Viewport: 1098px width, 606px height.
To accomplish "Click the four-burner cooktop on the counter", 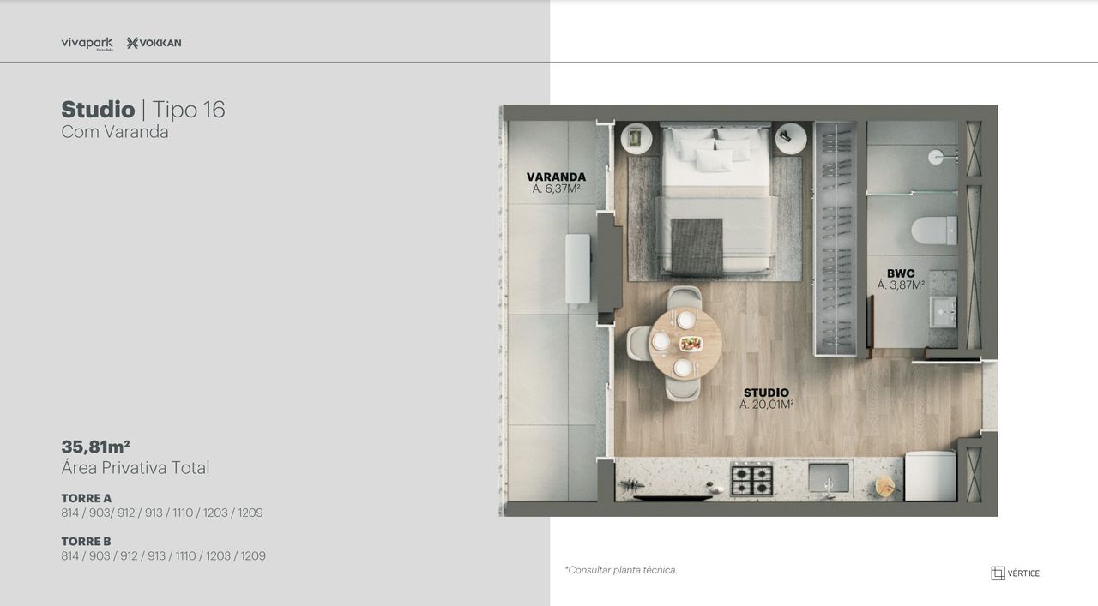I will pyautogui.click(x=751, y=479).
